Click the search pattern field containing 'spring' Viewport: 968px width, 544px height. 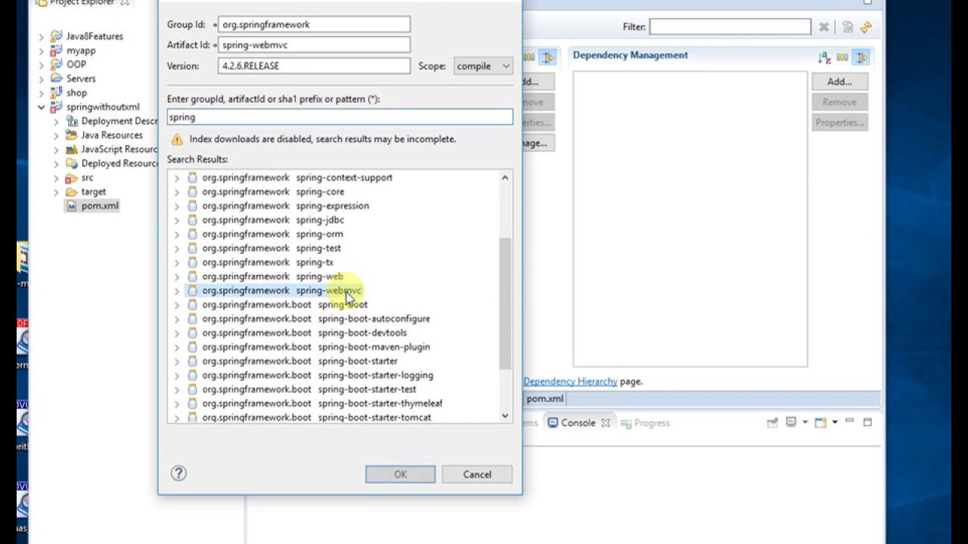[x=340, y=117]
